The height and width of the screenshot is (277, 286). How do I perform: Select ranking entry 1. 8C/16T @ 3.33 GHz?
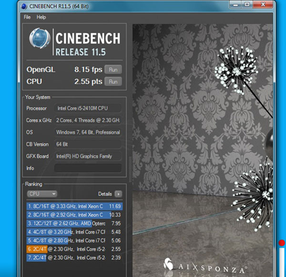(74, 206)
